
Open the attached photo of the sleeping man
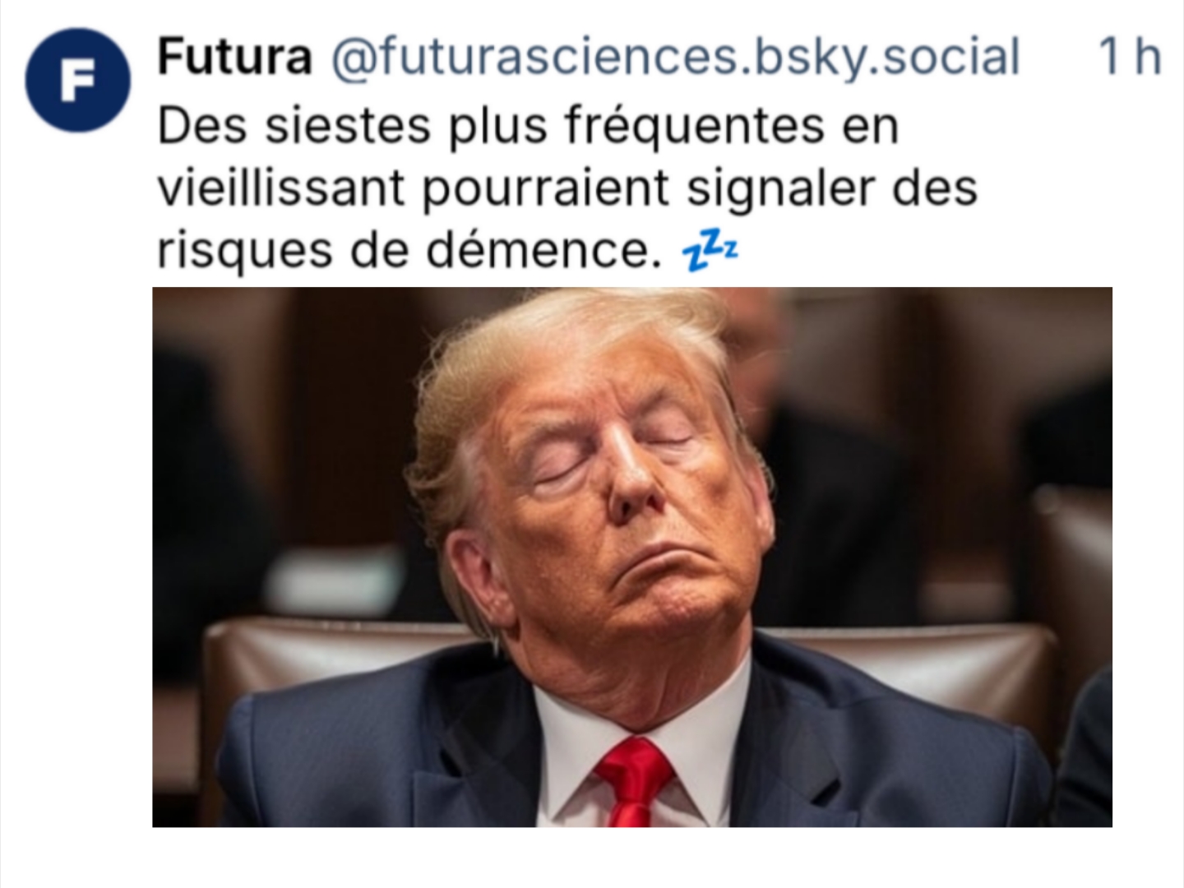click(x=632, y=557)
